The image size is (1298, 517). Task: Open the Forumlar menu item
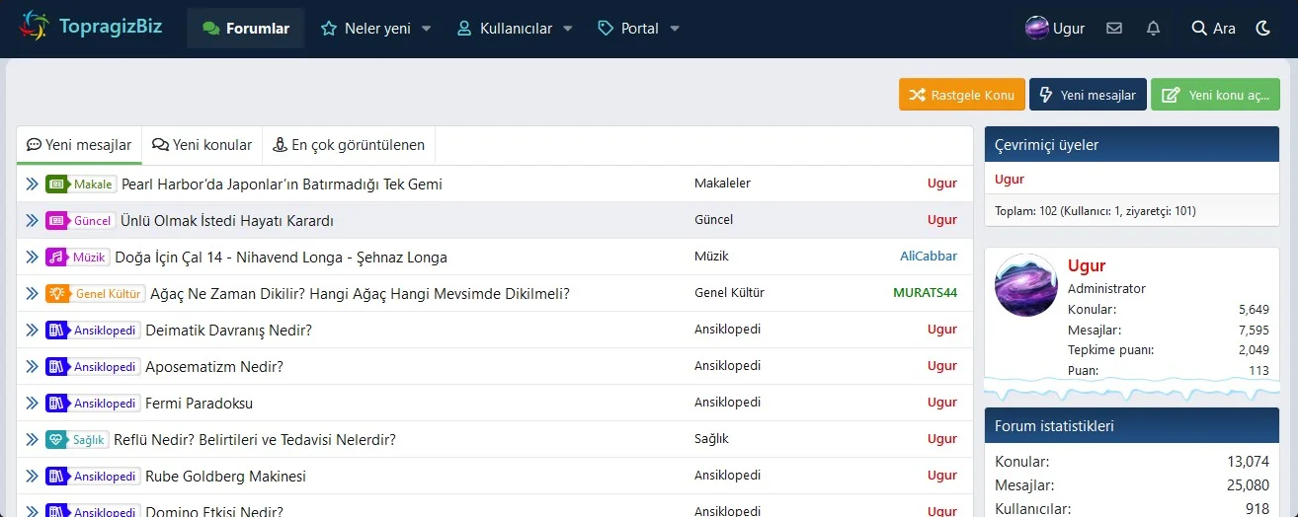[246, 29]
